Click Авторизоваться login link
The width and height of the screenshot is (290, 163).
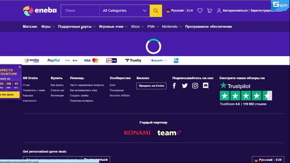pos(235,11)
